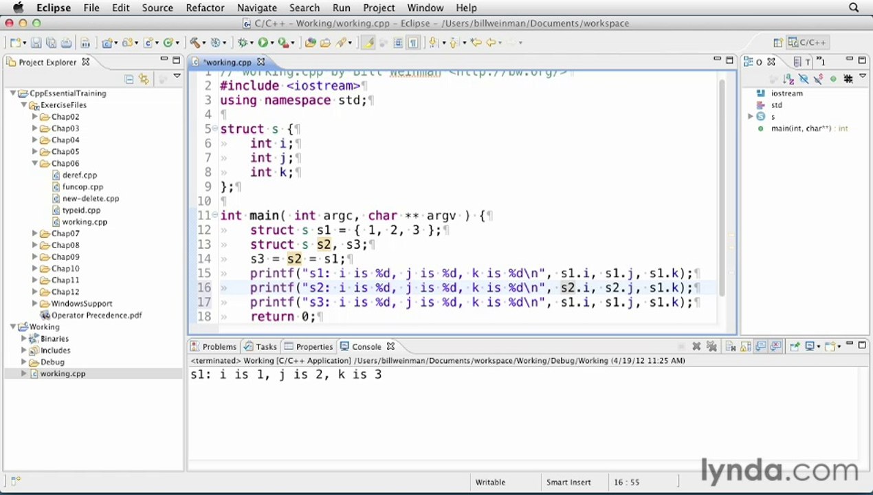Sort Outline alphabetically icon
The image size is (873, 495).
pos(788,79)
